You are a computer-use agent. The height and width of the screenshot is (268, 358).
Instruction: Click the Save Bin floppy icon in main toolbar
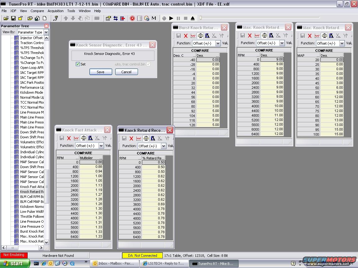click(13, 18)
